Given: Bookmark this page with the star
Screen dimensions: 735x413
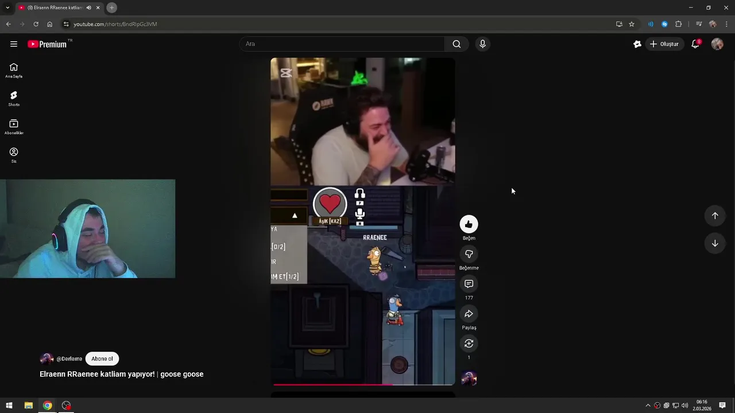Looking at the screenshot, I should pos(632,24).
